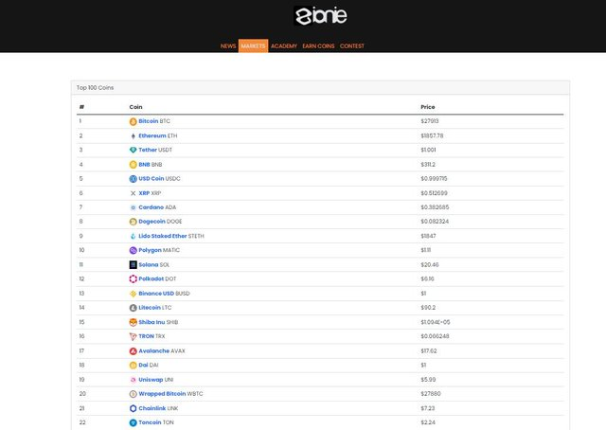Click the BNB coin icon
The width and height of the screenshot is (606, 430).
[x=133, y=165]
